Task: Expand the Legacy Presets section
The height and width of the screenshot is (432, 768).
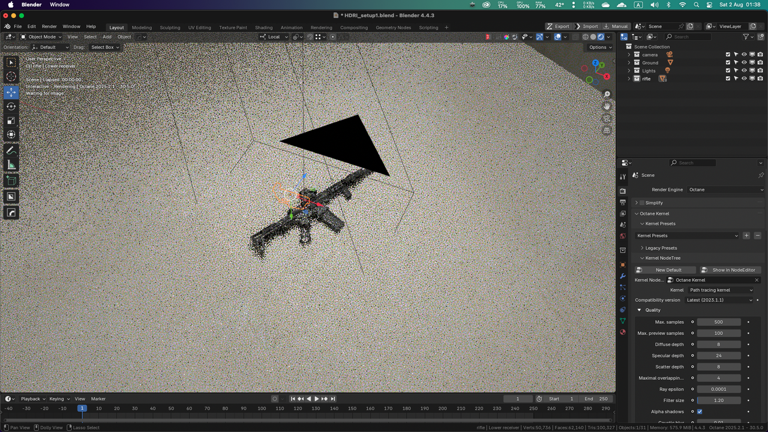Action: point(642,248)
